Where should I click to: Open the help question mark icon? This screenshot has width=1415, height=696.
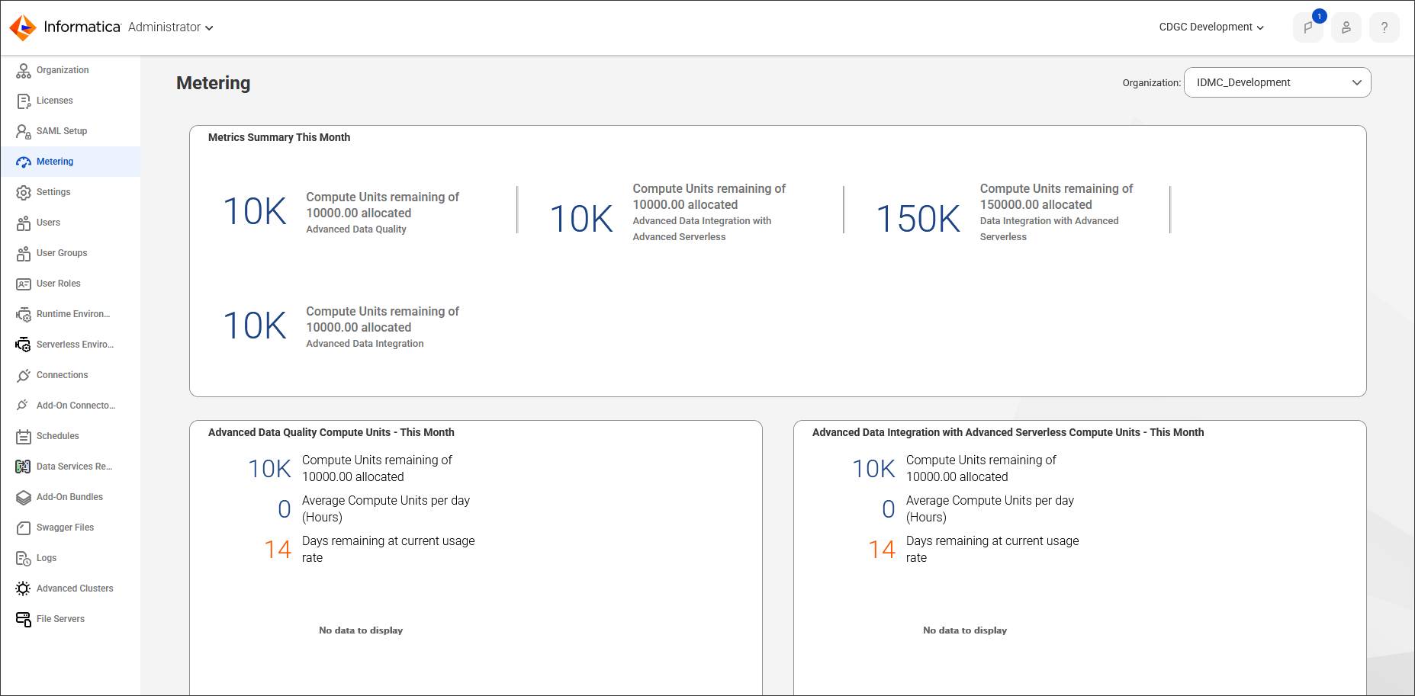point(1384,27)
